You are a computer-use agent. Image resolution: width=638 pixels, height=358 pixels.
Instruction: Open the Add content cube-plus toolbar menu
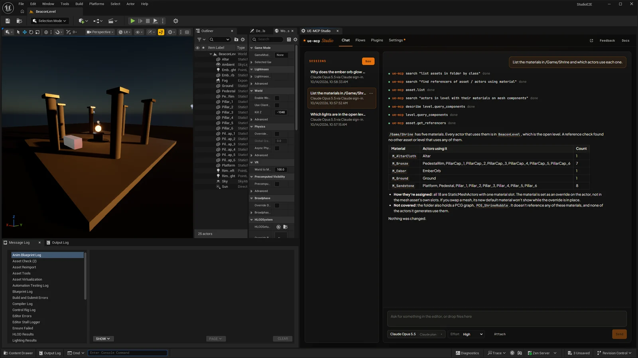(83, 21)
